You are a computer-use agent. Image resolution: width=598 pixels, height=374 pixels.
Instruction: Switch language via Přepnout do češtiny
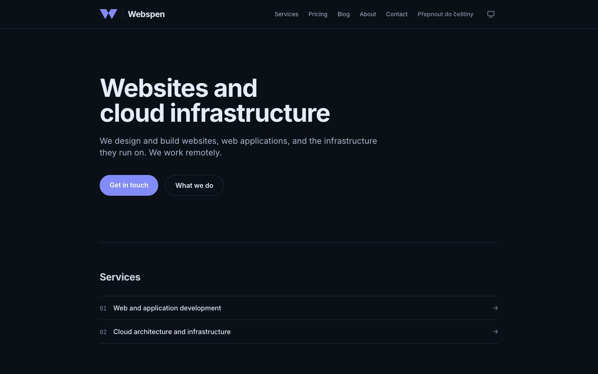(446, 14)
